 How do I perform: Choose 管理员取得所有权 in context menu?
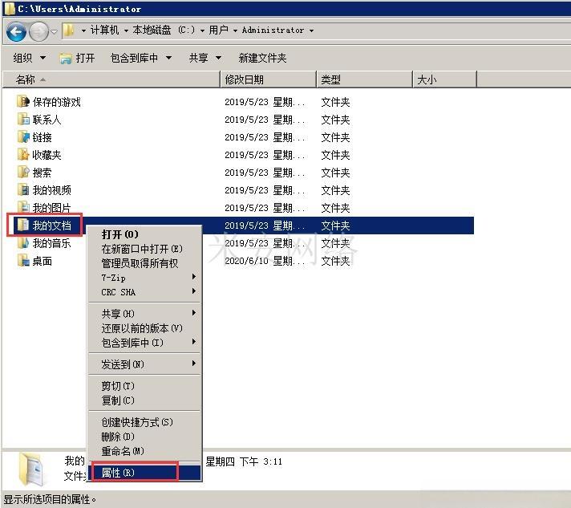[144, 263]
